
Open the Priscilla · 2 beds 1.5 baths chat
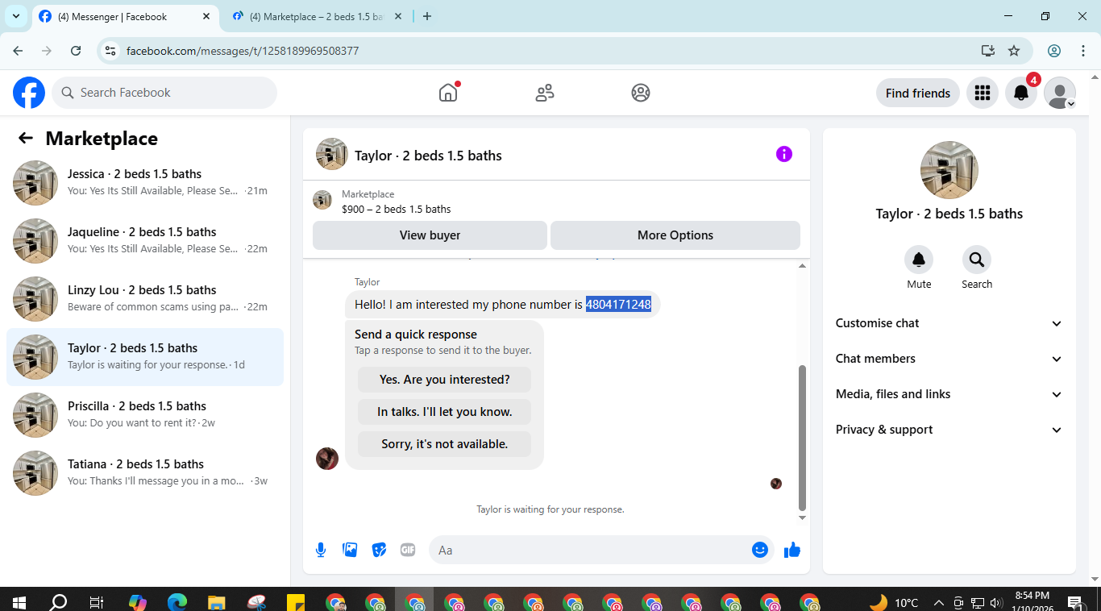[x=145, y=415]
